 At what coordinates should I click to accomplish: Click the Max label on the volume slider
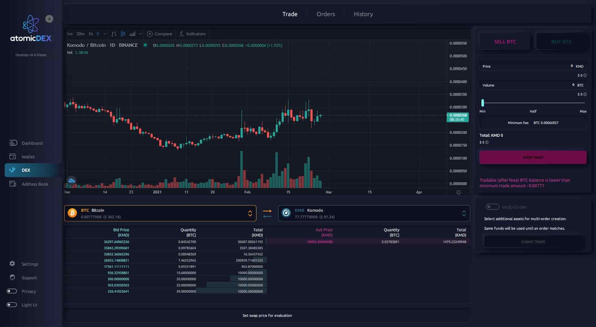[x=583, y=111]
